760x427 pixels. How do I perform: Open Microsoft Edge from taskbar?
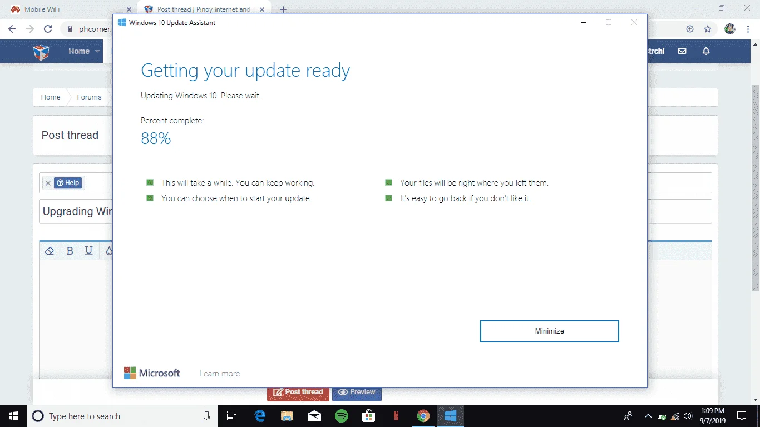(x=260, y=416)
